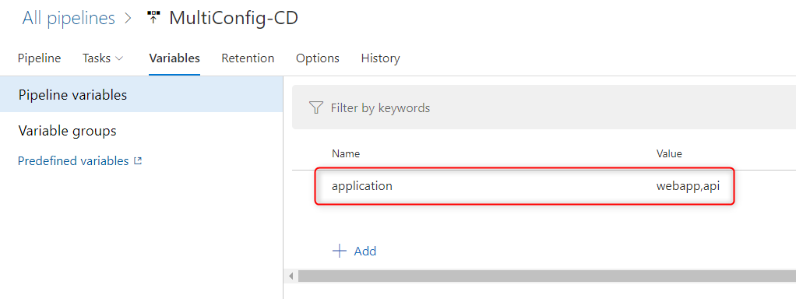
Task: Open Predefined variables link
Action: [73, 161]
